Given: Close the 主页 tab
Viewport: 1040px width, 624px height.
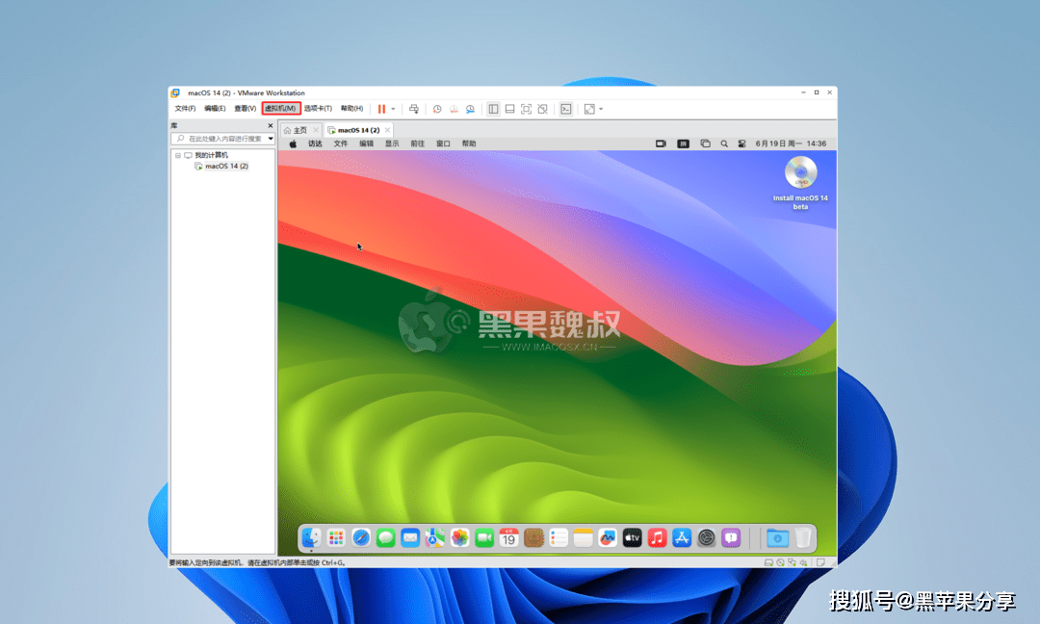Looking at the screenshot, I should click(x=316, y=130).
